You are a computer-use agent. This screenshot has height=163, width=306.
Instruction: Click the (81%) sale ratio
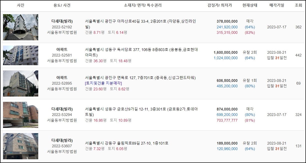pos(250,120)
